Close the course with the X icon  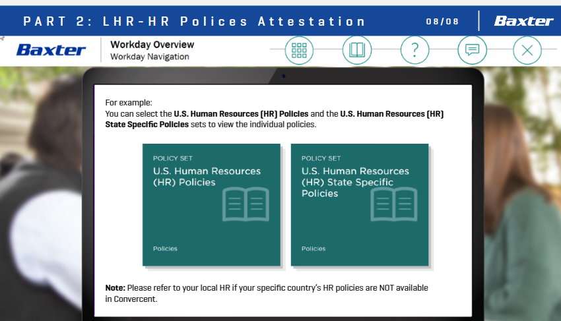[x=527, y=50]
